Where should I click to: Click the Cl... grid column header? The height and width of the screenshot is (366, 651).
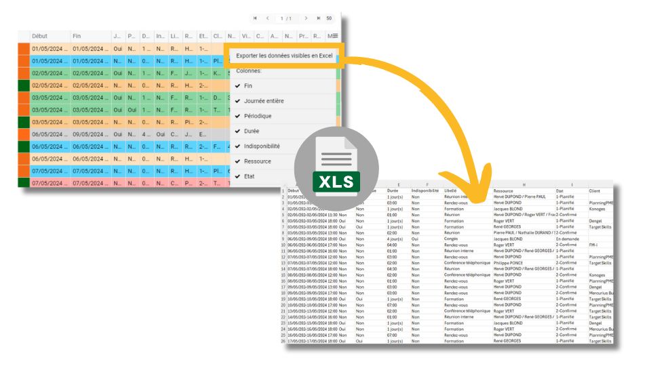(x=217, y=36)
